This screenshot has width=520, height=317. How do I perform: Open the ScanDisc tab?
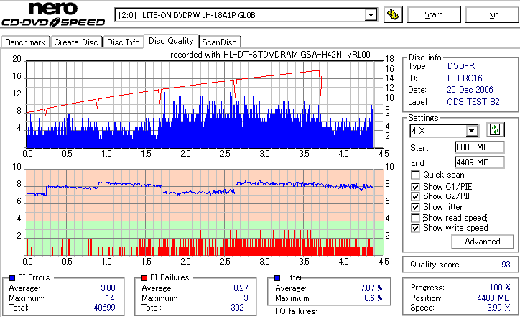pos(219,42)
